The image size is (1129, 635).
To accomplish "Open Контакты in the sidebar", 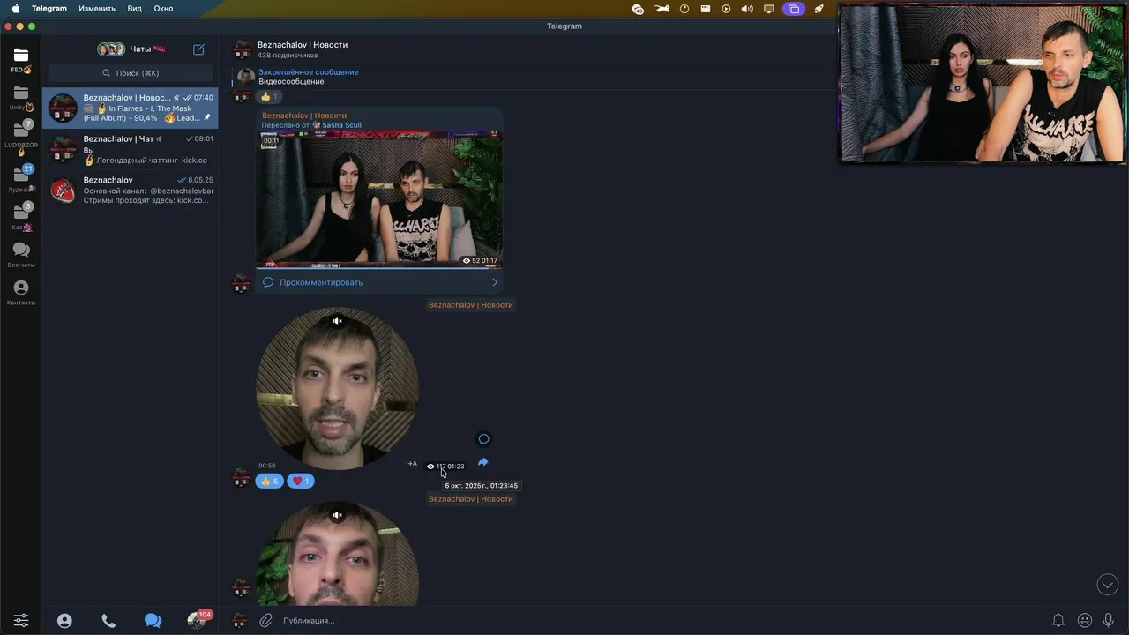I will [x=21, y=293].
